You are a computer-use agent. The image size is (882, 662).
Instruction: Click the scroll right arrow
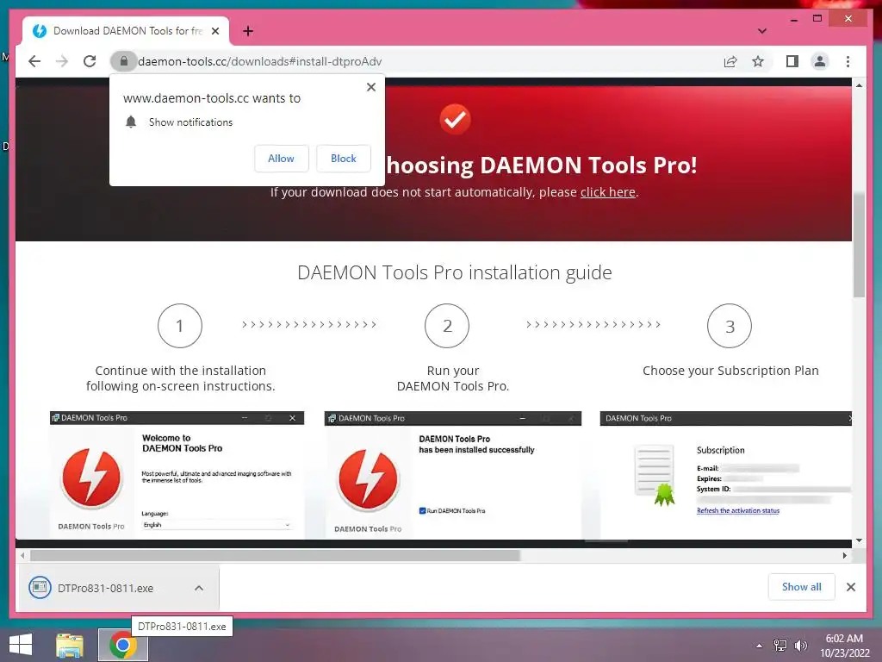tap(845, 556)
